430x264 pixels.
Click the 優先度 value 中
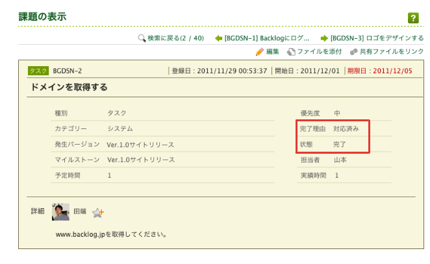337,113
